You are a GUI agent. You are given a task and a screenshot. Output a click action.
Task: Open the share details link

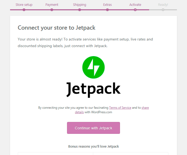coord(145,108)
